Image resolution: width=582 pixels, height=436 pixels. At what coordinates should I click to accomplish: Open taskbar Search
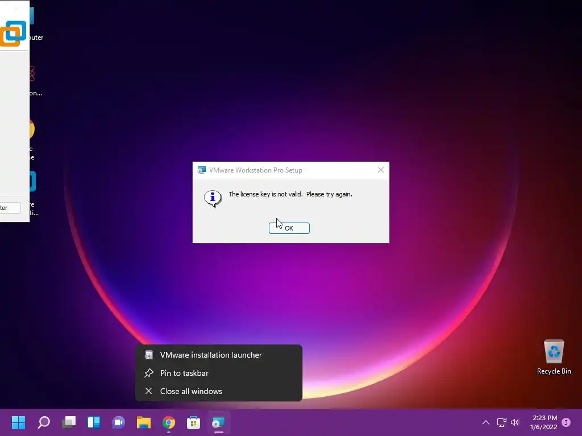coord(44,422)
